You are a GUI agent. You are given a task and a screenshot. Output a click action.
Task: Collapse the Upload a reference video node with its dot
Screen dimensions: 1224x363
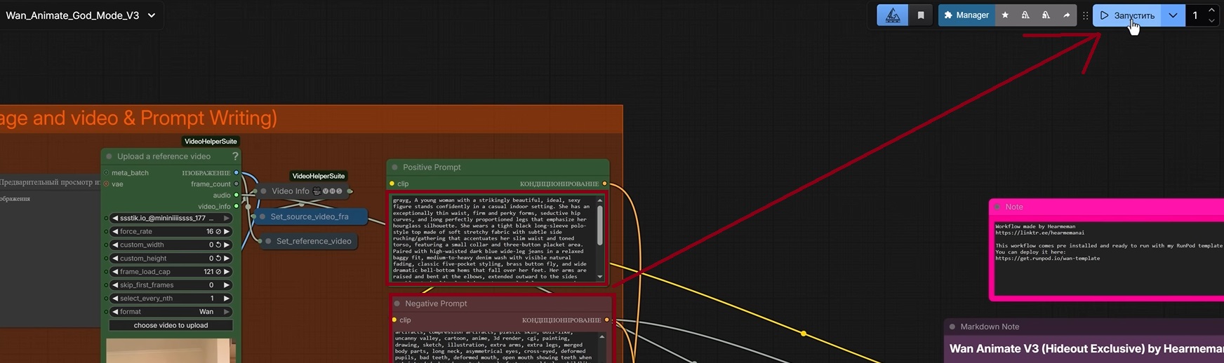109,156
